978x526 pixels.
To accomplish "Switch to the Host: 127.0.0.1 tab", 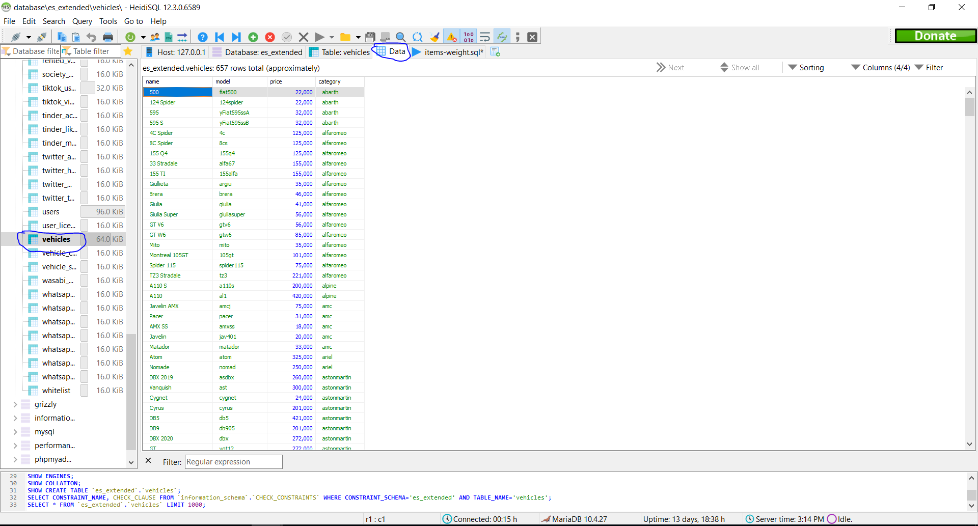I will pos(176,52).
